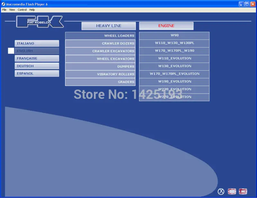Choose VIBRATORY ROLLERS category

click(x=100, y=74)
